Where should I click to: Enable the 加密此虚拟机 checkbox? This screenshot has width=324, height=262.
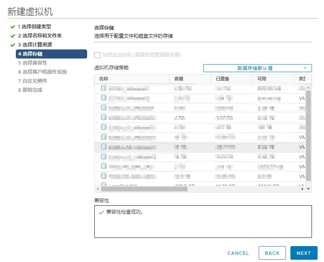97,55
